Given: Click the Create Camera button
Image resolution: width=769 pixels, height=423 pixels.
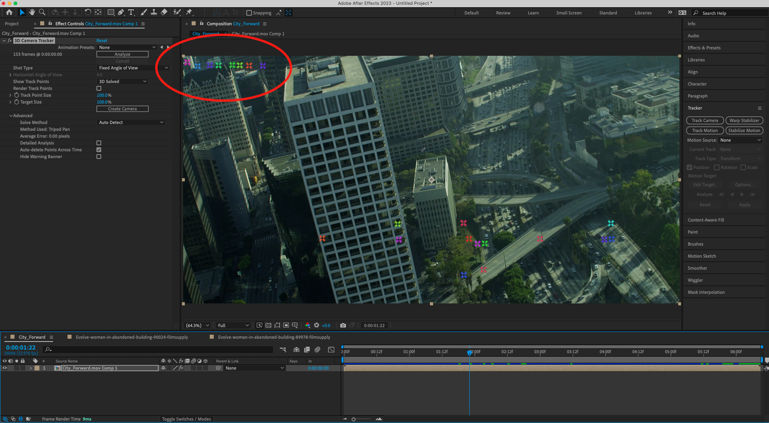Looking at the screenshot, I should tap(122, 108).
